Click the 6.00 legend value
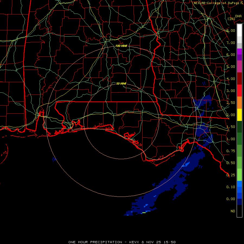Screen dimensions: 244x244 (231, 54)
